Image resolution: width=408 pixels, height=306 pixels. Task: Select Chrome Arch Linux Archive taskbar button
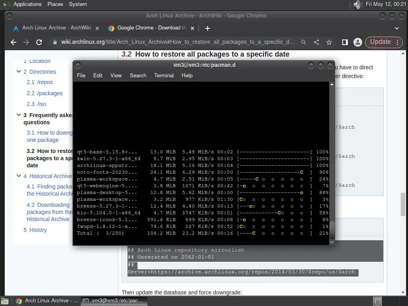[x=47, y=301]
